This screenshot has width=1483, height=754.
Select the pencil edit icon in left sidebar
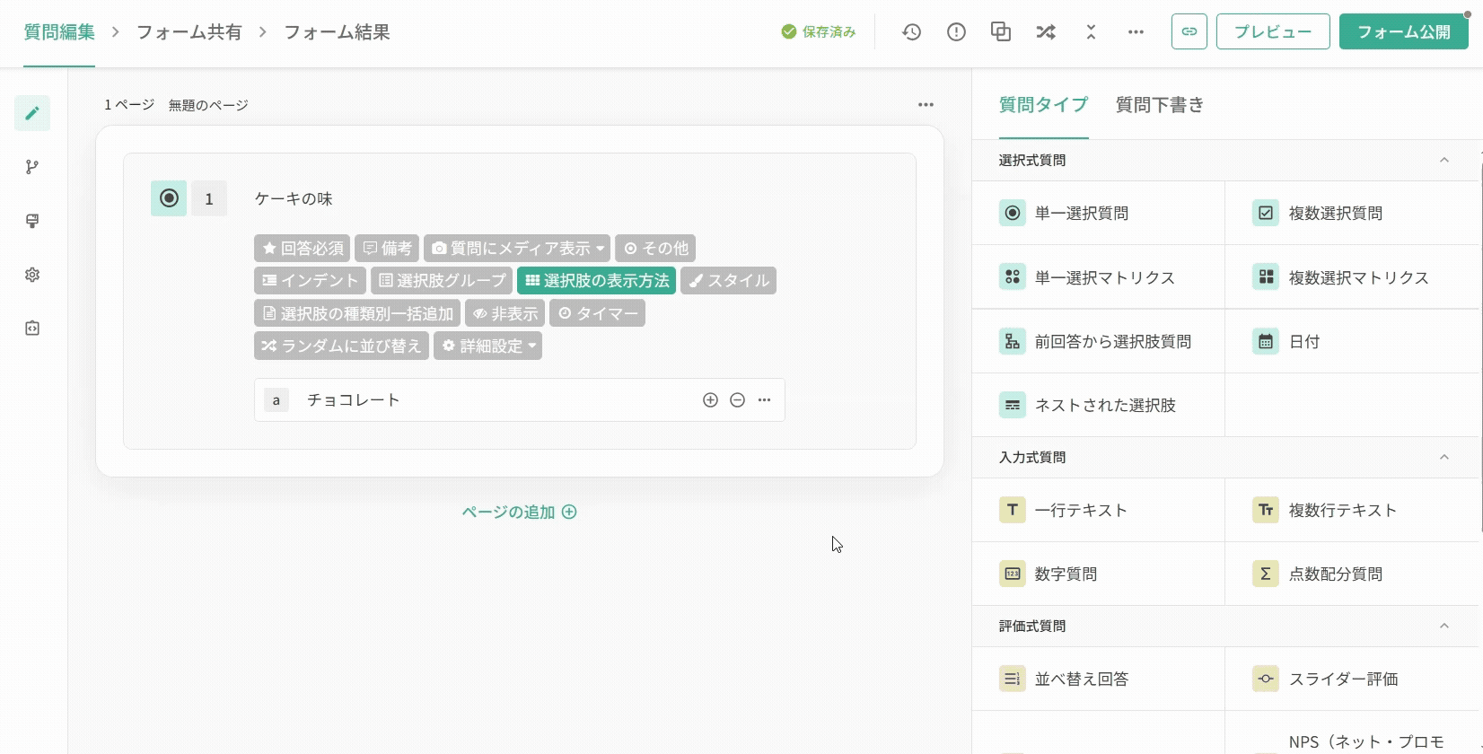pyautogui.click(x=32, y=113)
